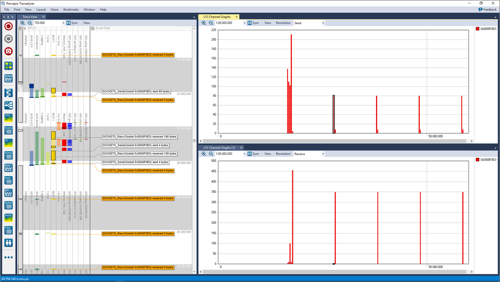500x282 pixels.
Task: Show more tools via three dots icon
Action: pyautogui.click(x=8, y=257)
